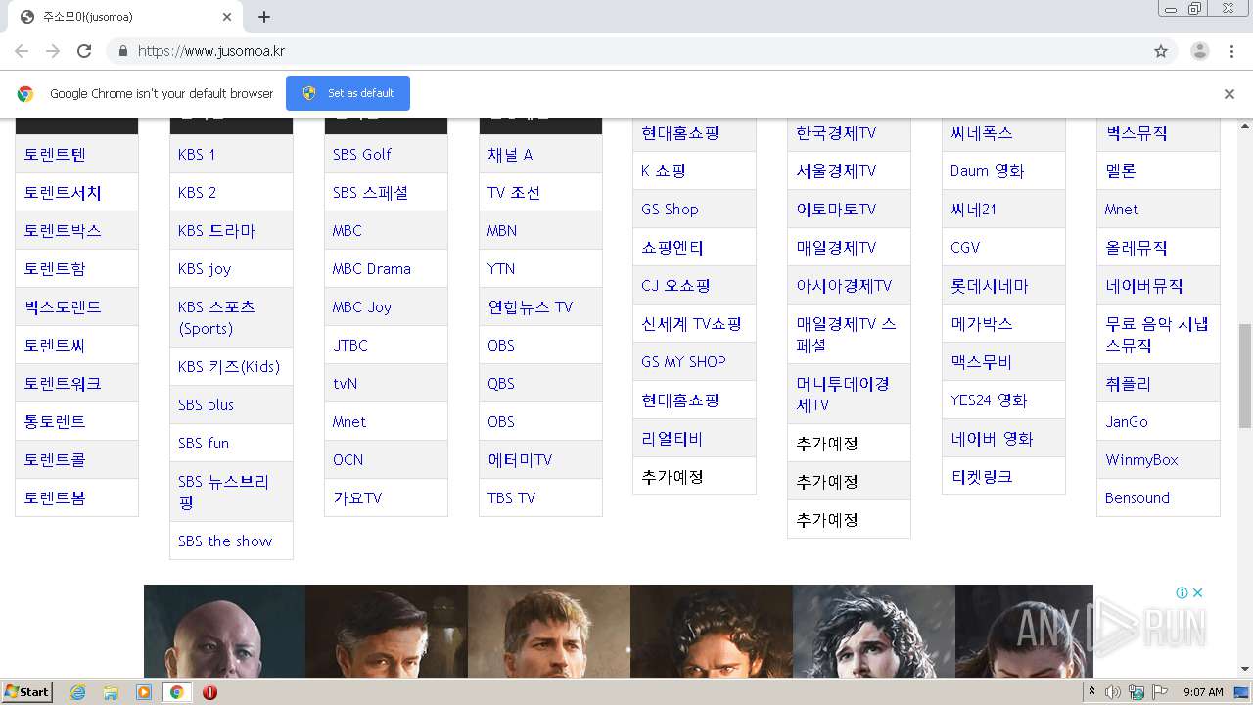Image resolution: width=1253 pixels, height=705 pixels.
Task: Go to the SBS Golf link
Action: pyautogui.click(x=362, y=155)
